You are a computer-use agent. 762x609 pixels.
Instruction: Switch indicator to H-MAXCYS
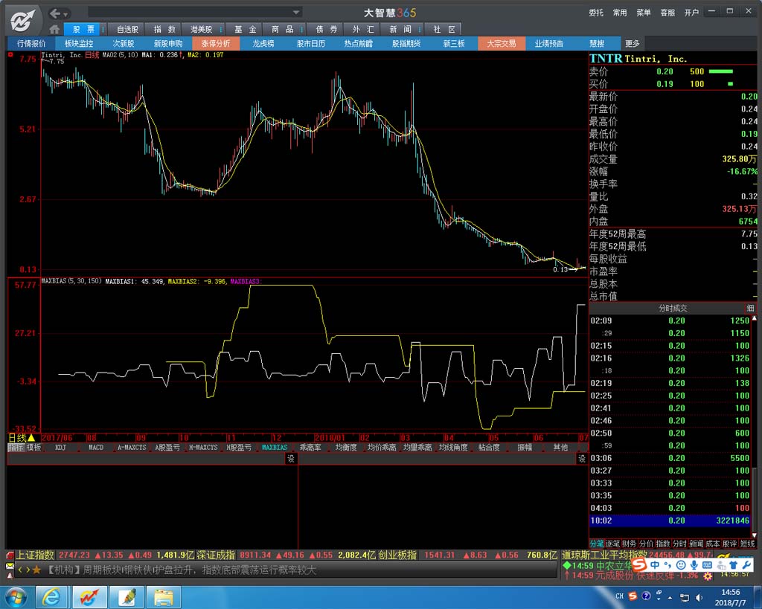tap(203, 448)
